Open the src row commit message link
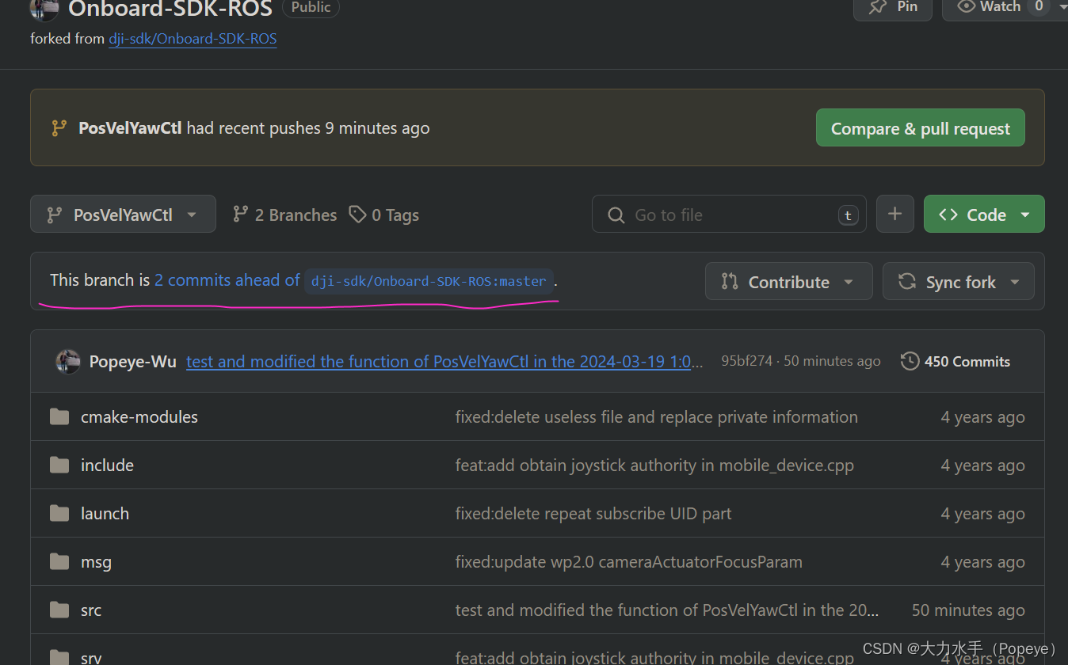The height and width of the screenshot is (665, 1068). coord(667,610)
